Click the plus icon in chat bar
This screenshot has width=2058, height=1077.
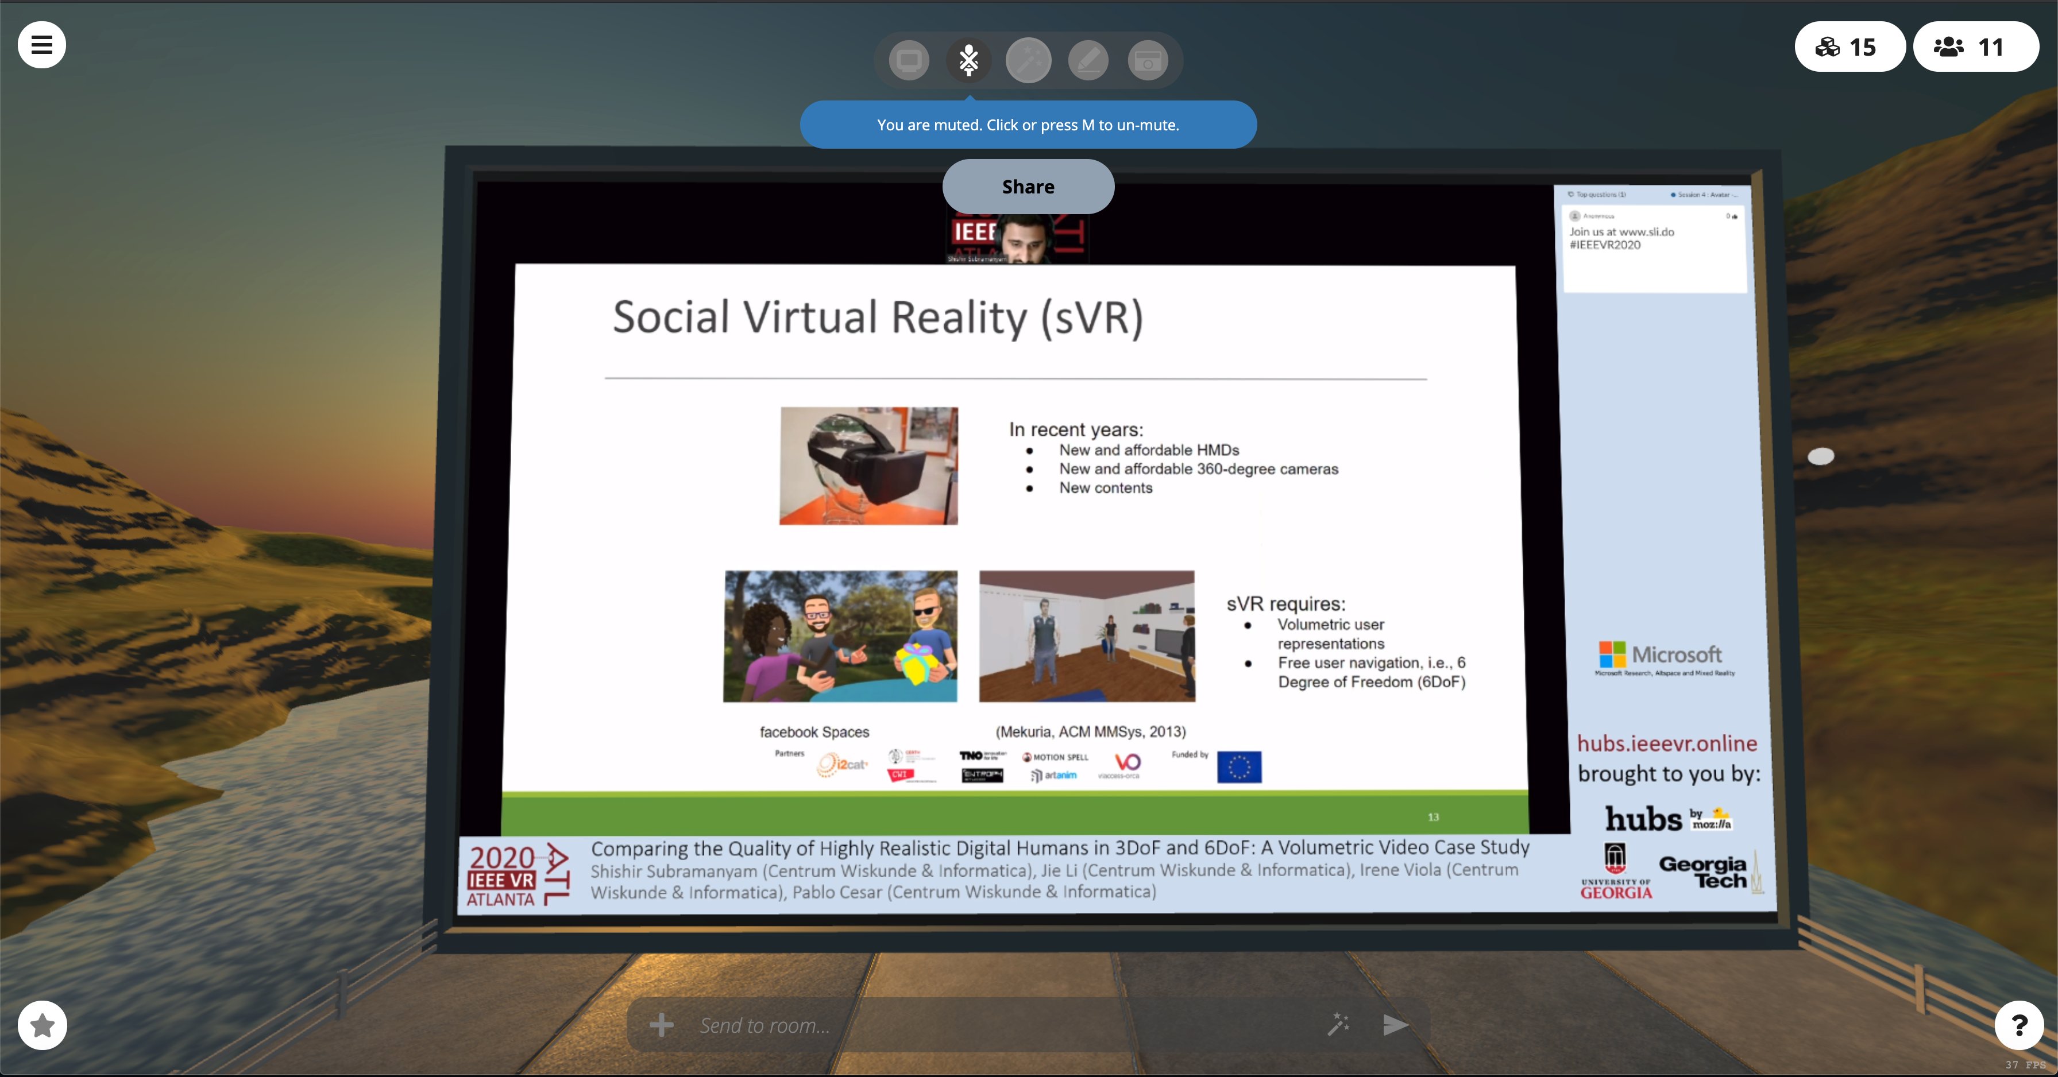pos(661,1024)
